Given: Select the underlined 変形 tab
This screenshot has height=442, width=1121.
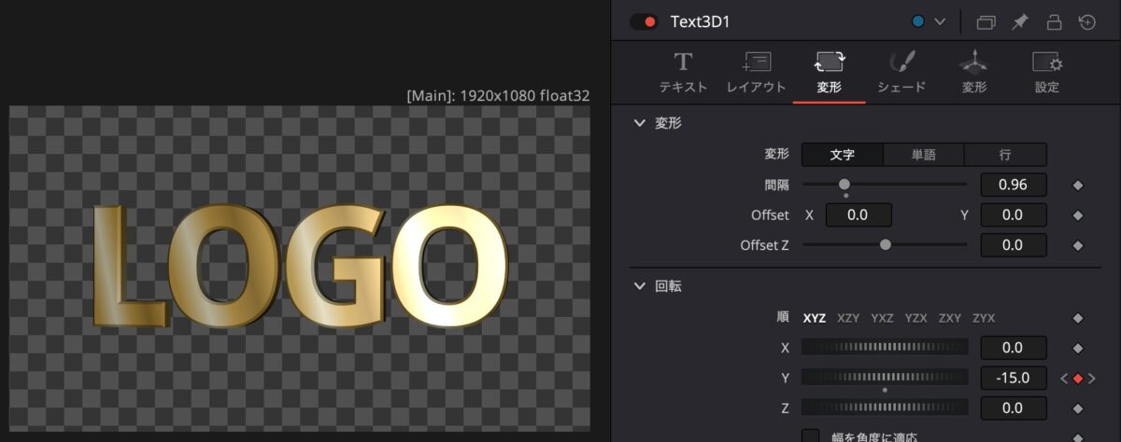Looking at the screenshot, I should click(x=829, y=73).
